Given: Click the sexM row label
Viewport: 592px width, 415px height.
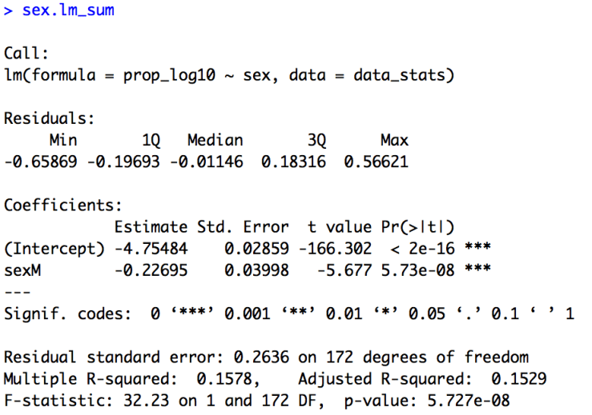Looking at the screenshot, I should [22, 269].
